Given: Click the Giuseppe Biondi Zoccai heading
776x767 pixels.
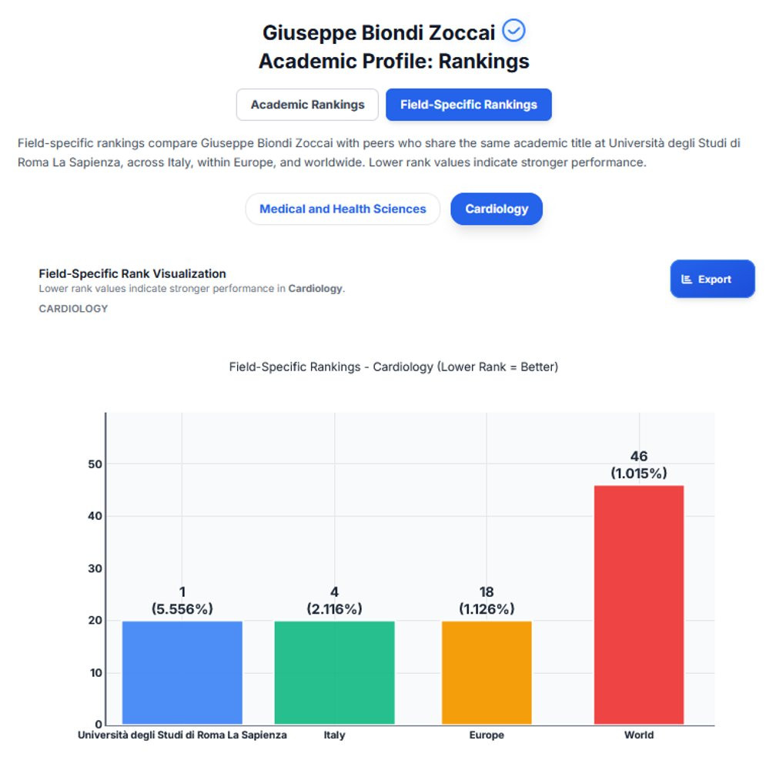Looking at the screenshot, I should [379, 32].
